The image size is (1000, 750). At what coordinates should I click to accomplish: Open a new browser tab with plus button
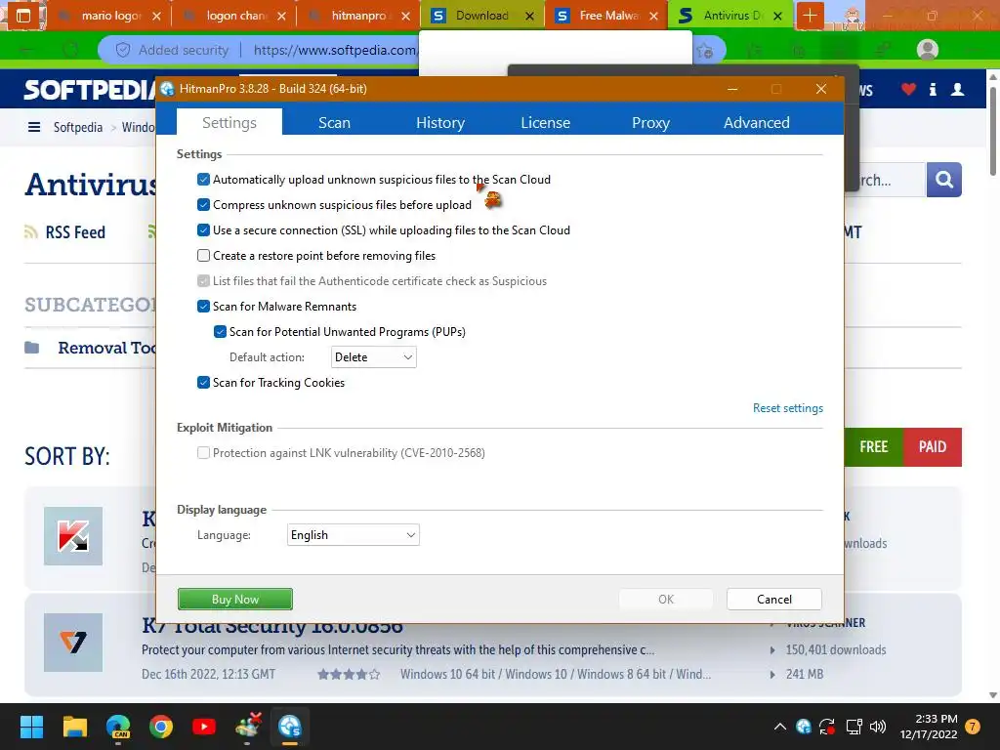point(810,16)
